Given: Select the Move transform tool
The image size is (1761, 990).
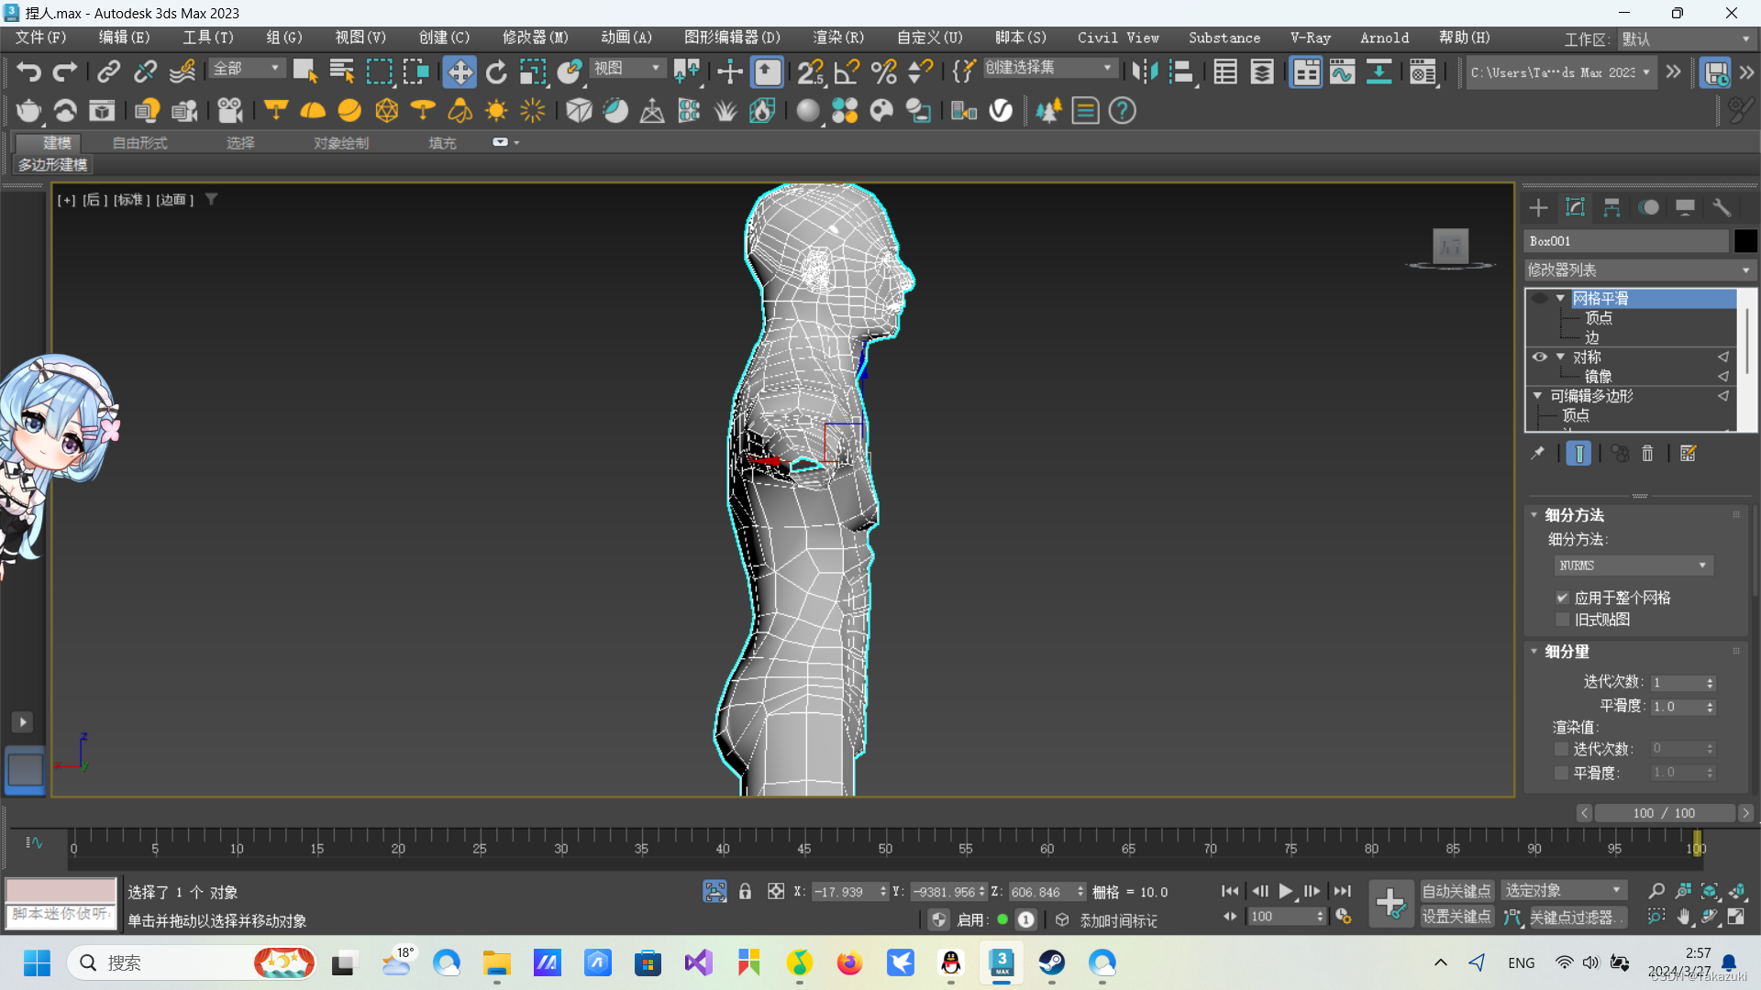Looking at the screenshot, I should [x=459, y=71].
